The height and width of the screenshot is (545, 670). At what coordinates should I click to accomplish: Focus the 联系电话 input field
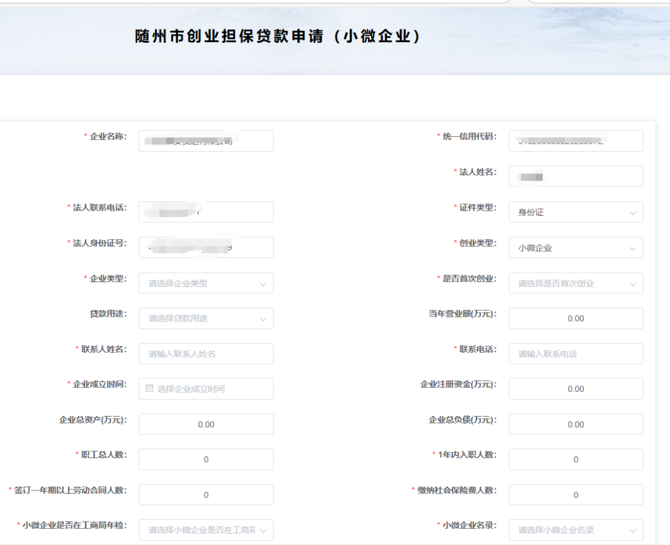pos(576,353)
